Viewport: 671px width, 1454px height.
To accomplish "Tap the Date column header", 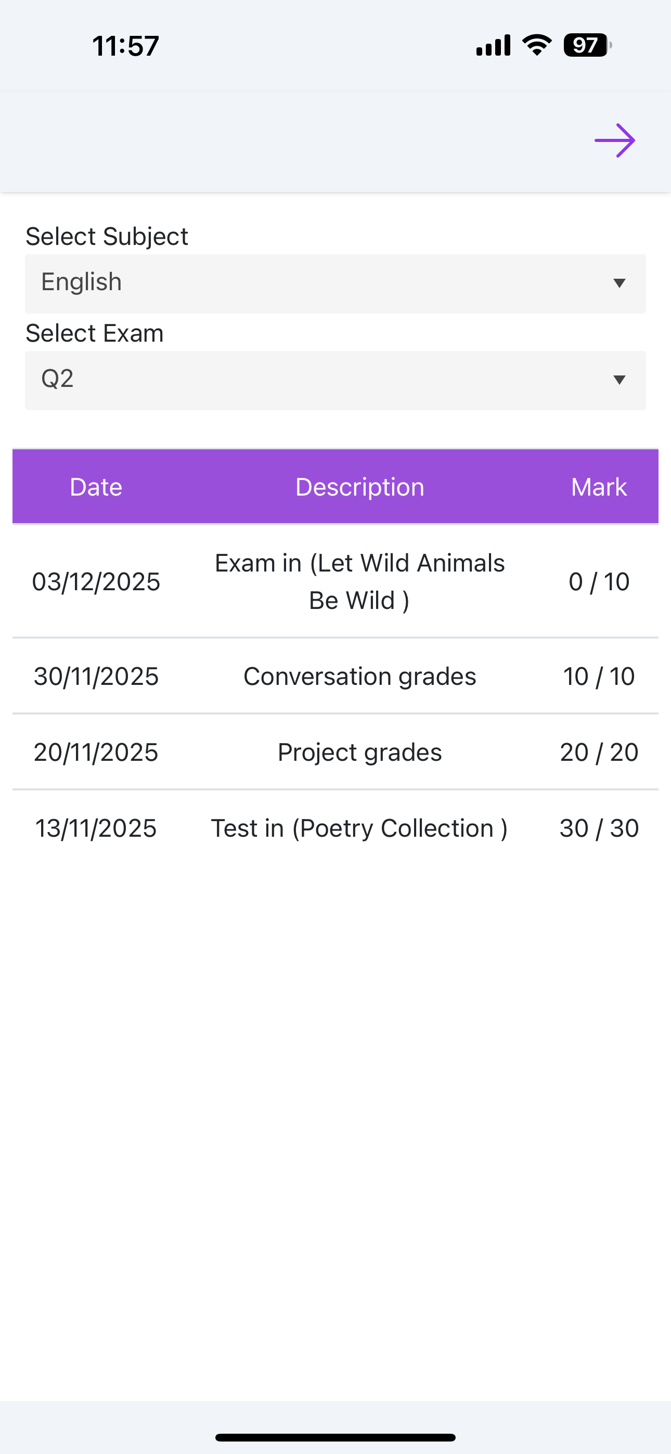I will 96,487.
